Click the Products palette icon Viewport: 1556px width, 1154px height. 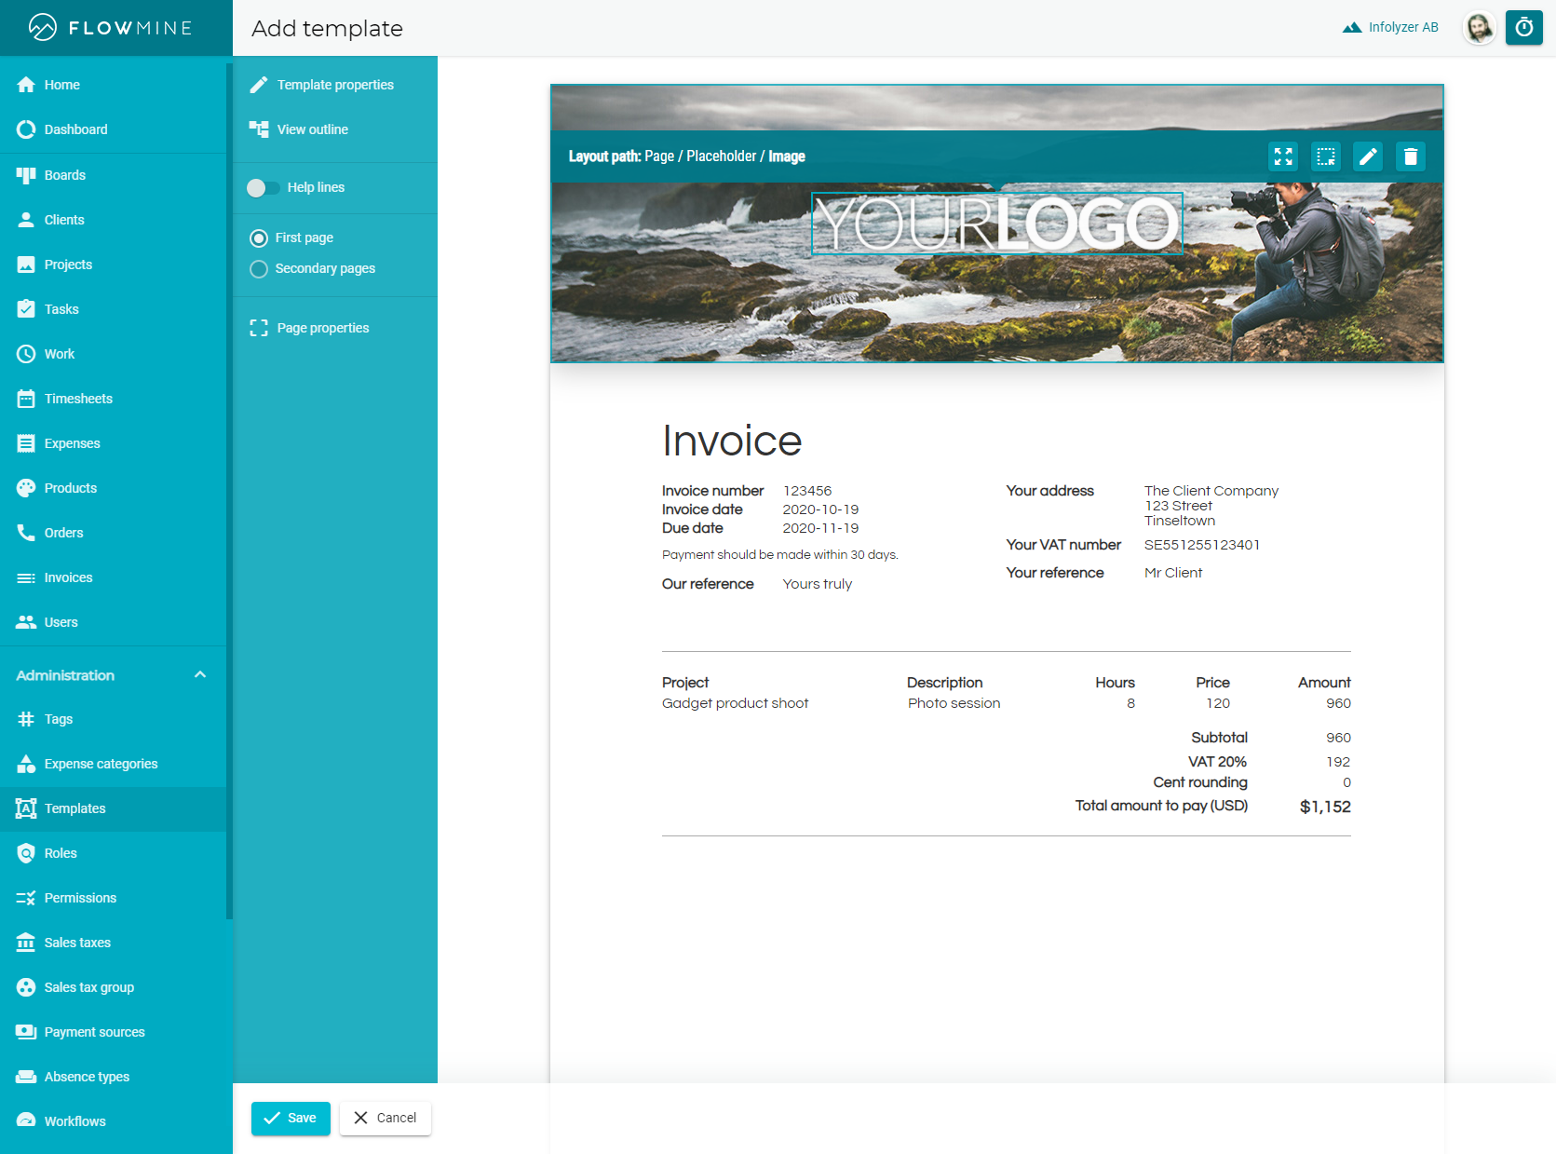click(x=26, y=488)
